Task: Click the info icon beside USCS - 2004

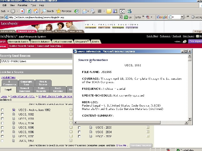Action: click(148, 132)
